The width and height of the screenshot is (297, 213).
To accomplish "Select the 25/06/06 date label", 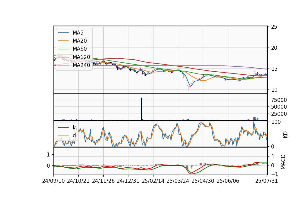I will pos(228,181).
